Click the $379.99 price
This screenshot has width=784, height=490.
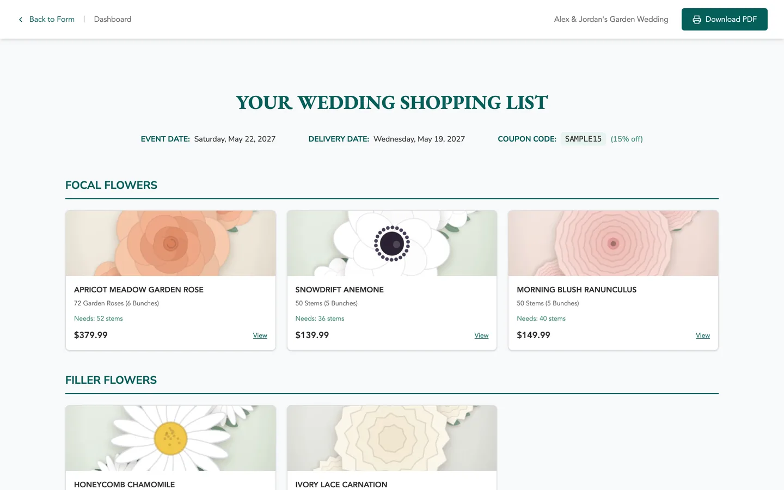pyautogui.click(x=91, y=335)
